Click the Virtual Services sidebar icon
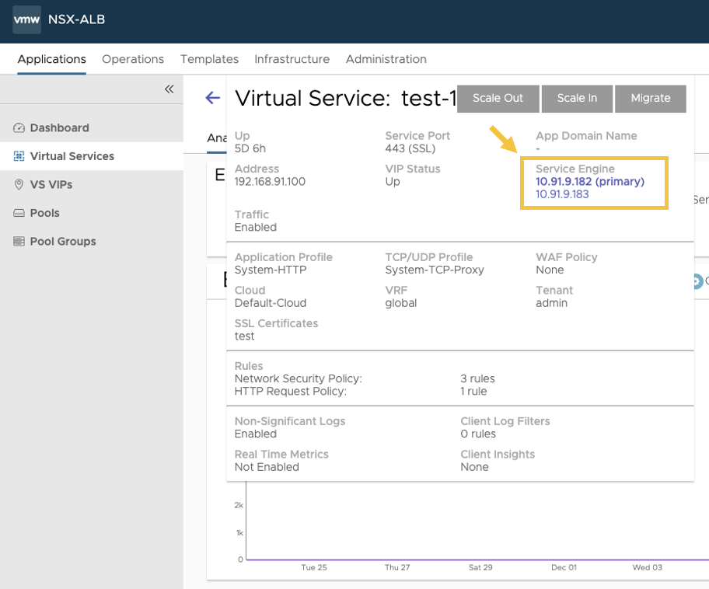709x589 pixels. pos(19,156)
